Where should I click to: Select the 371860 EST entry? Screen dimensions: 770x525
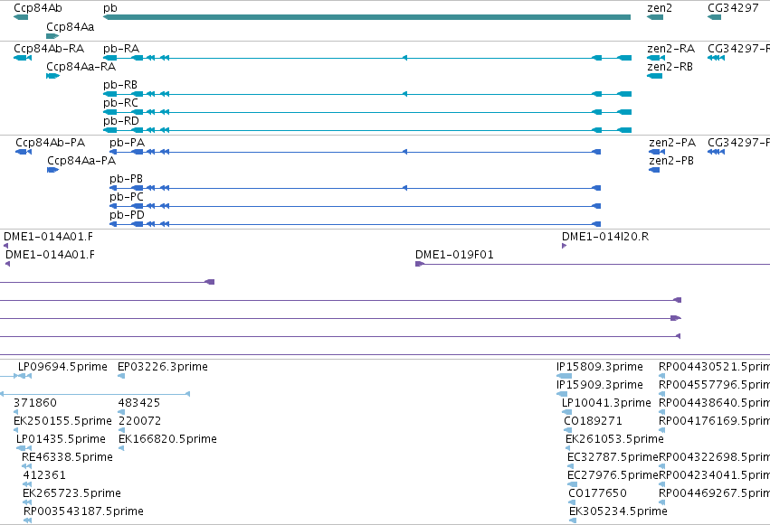coord(35,403)
